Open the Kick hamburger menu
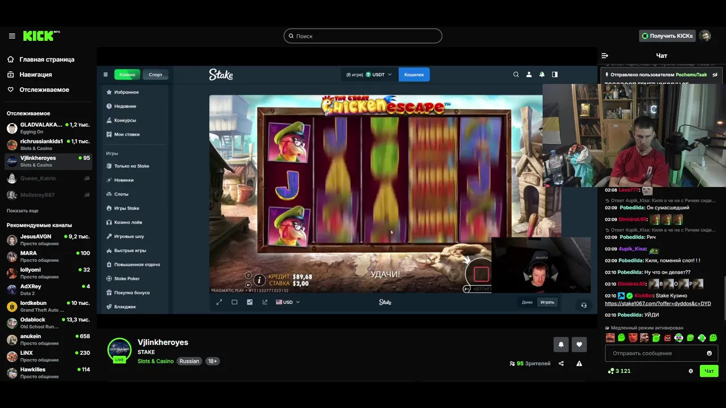Viewport: 726px width, 408px height. click(12, 36)
